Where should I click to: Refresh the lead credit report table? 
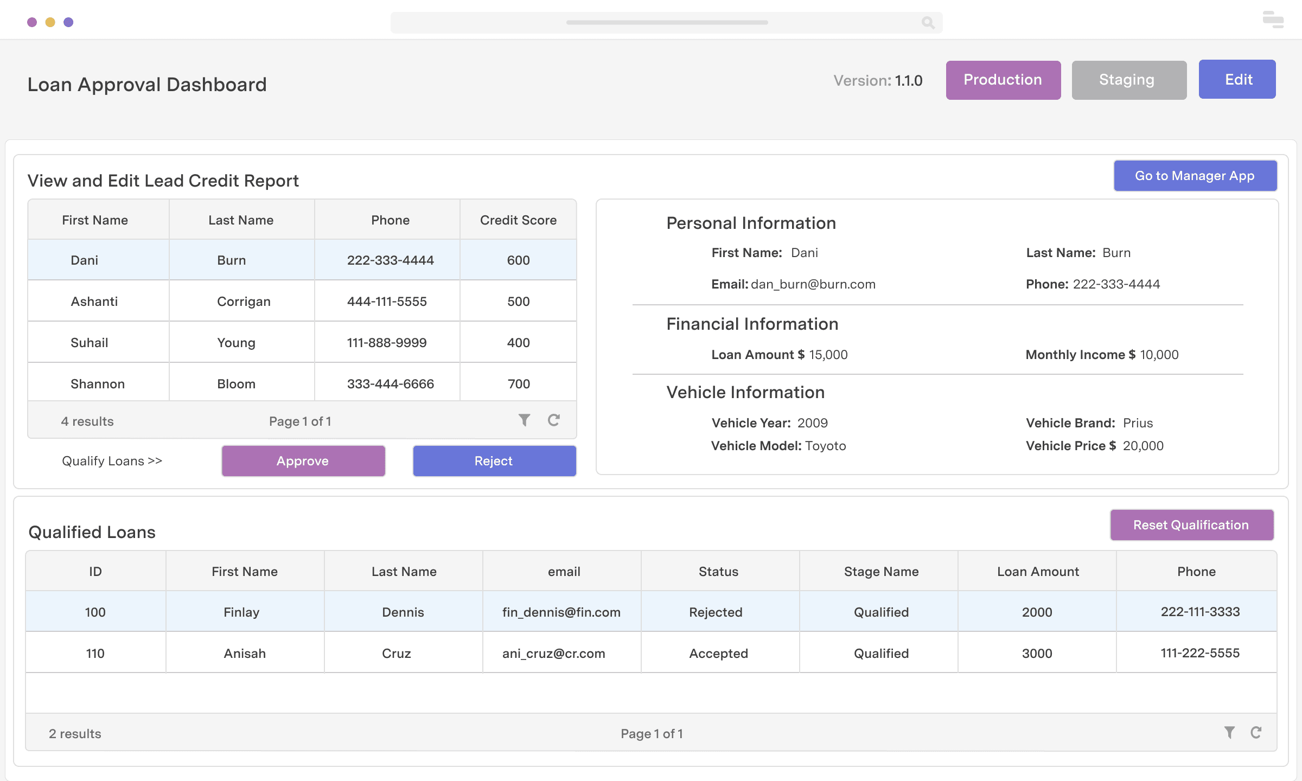click(x=553, y=420)
